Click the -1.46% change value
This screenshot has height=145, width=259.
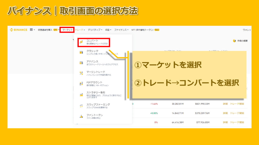pyautogui.click(x=154, y=104)
